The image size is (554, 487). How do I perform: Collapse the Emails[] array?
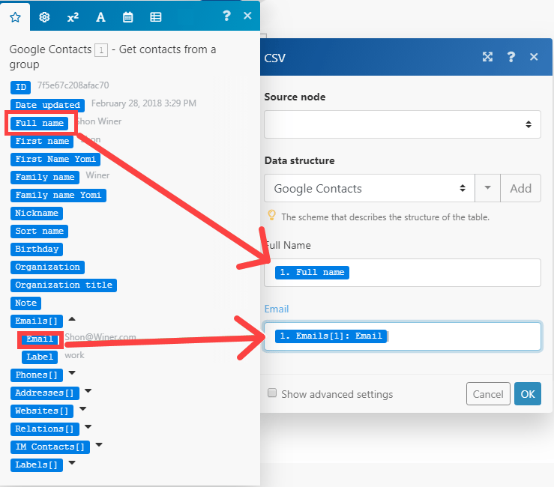[x=72, y=319]
